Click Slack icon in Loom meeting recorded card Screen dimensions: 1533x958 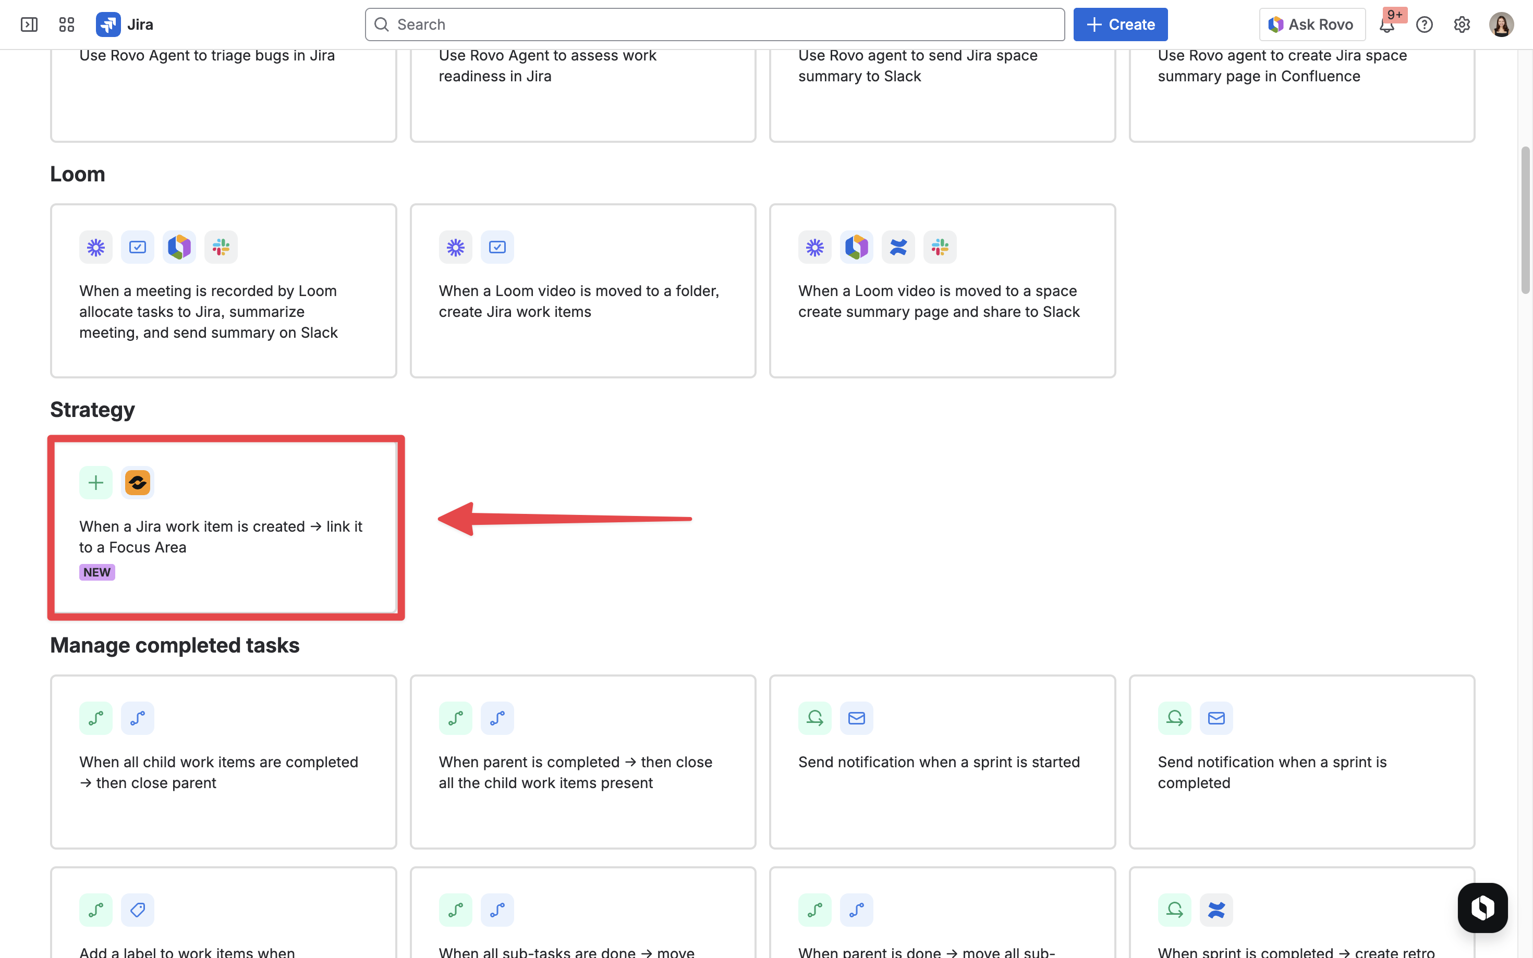pyautogui.click(x=221, y=247)
